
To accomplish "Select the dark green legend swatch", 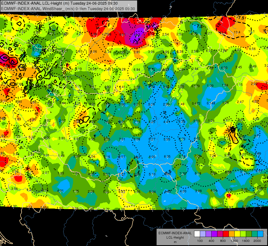I will point(249,234).
